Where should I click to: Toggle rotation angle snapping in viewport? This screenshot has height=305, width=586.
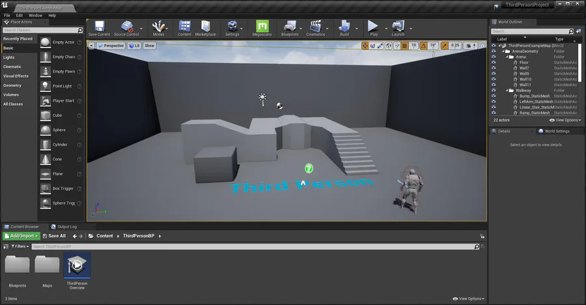423,46
